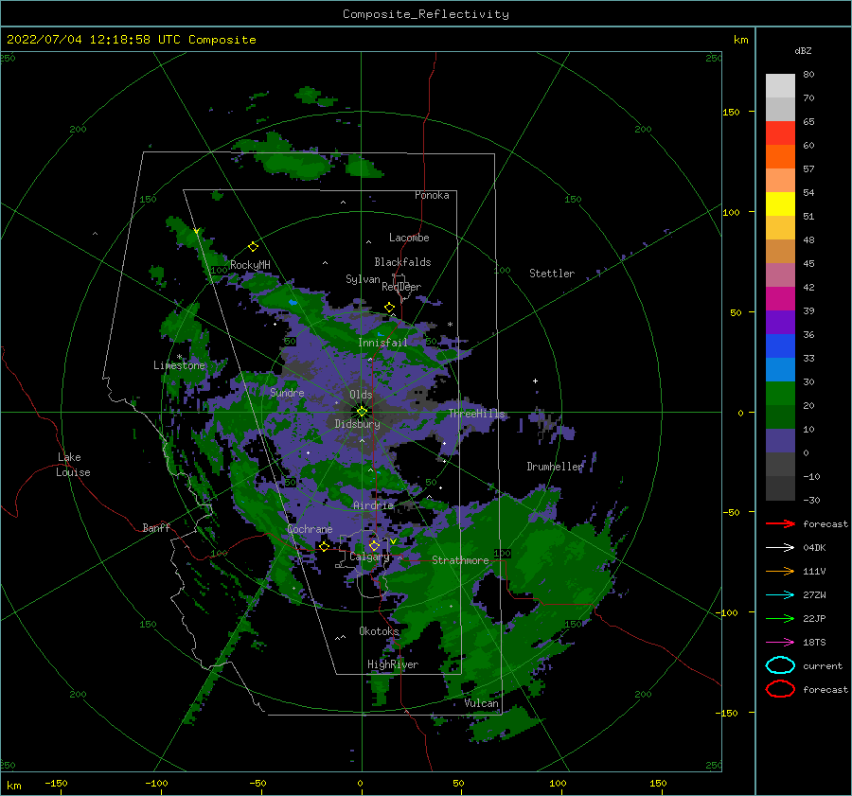Click the Stettler city label
The image size is (852, 796).
click(552, 274)
